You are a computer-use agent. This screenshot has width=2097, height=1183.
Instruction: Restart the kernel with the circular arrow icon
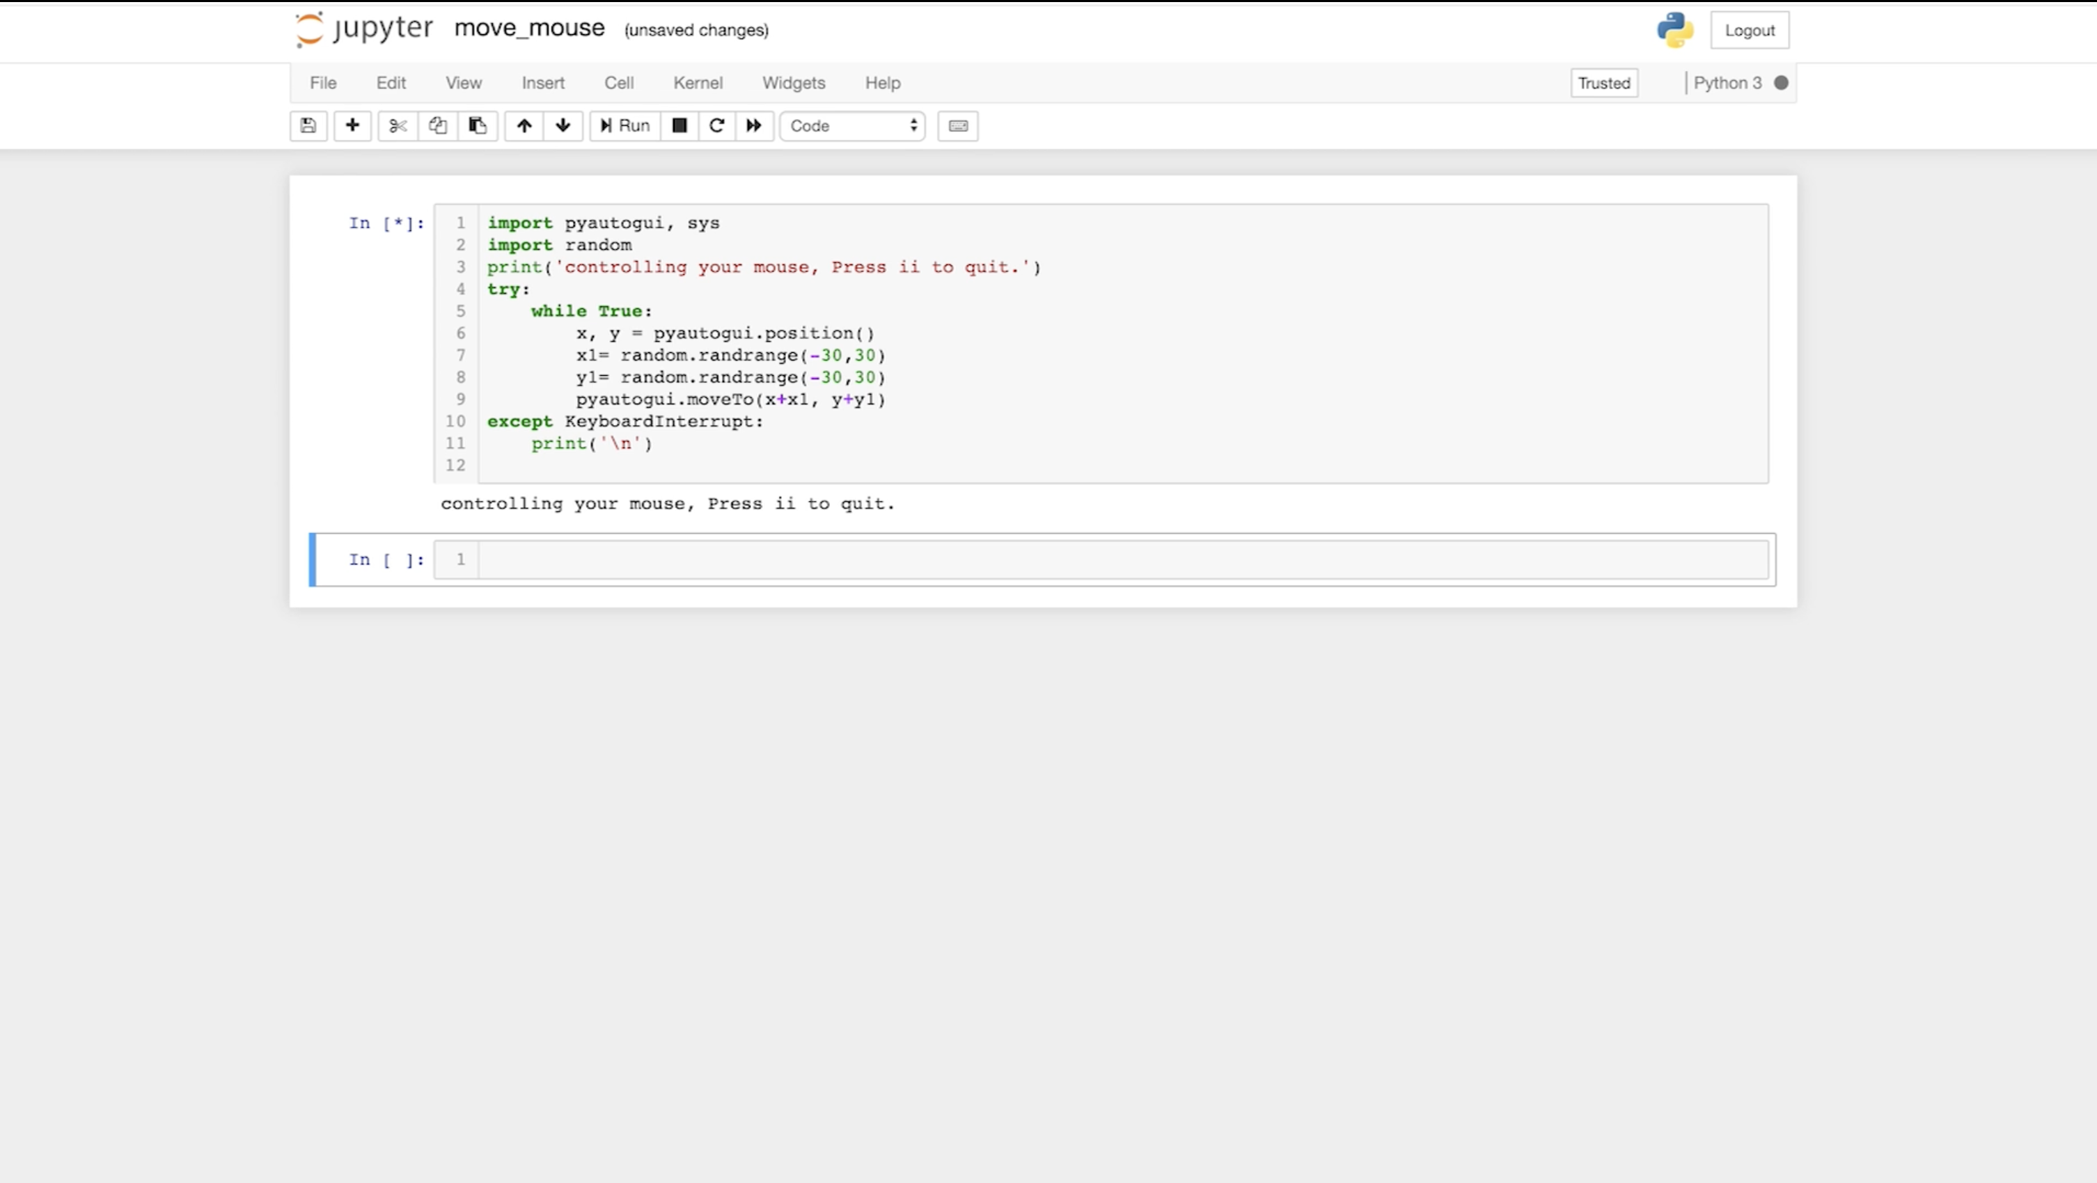717,125
